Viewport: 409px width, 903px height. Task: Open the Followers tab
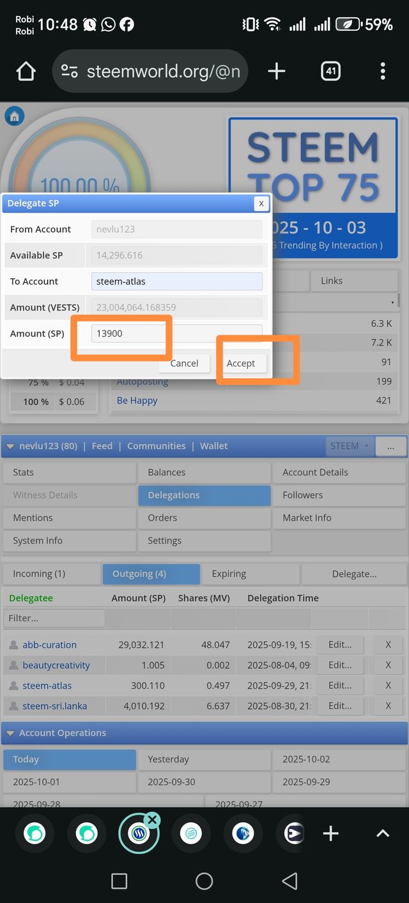[x=339, y=495]
